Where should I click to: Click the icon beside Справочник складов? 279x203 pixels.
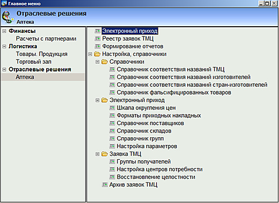(112, 131)
